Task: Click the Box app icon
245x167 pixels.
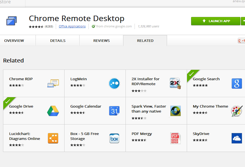Action: click(114, 138)
